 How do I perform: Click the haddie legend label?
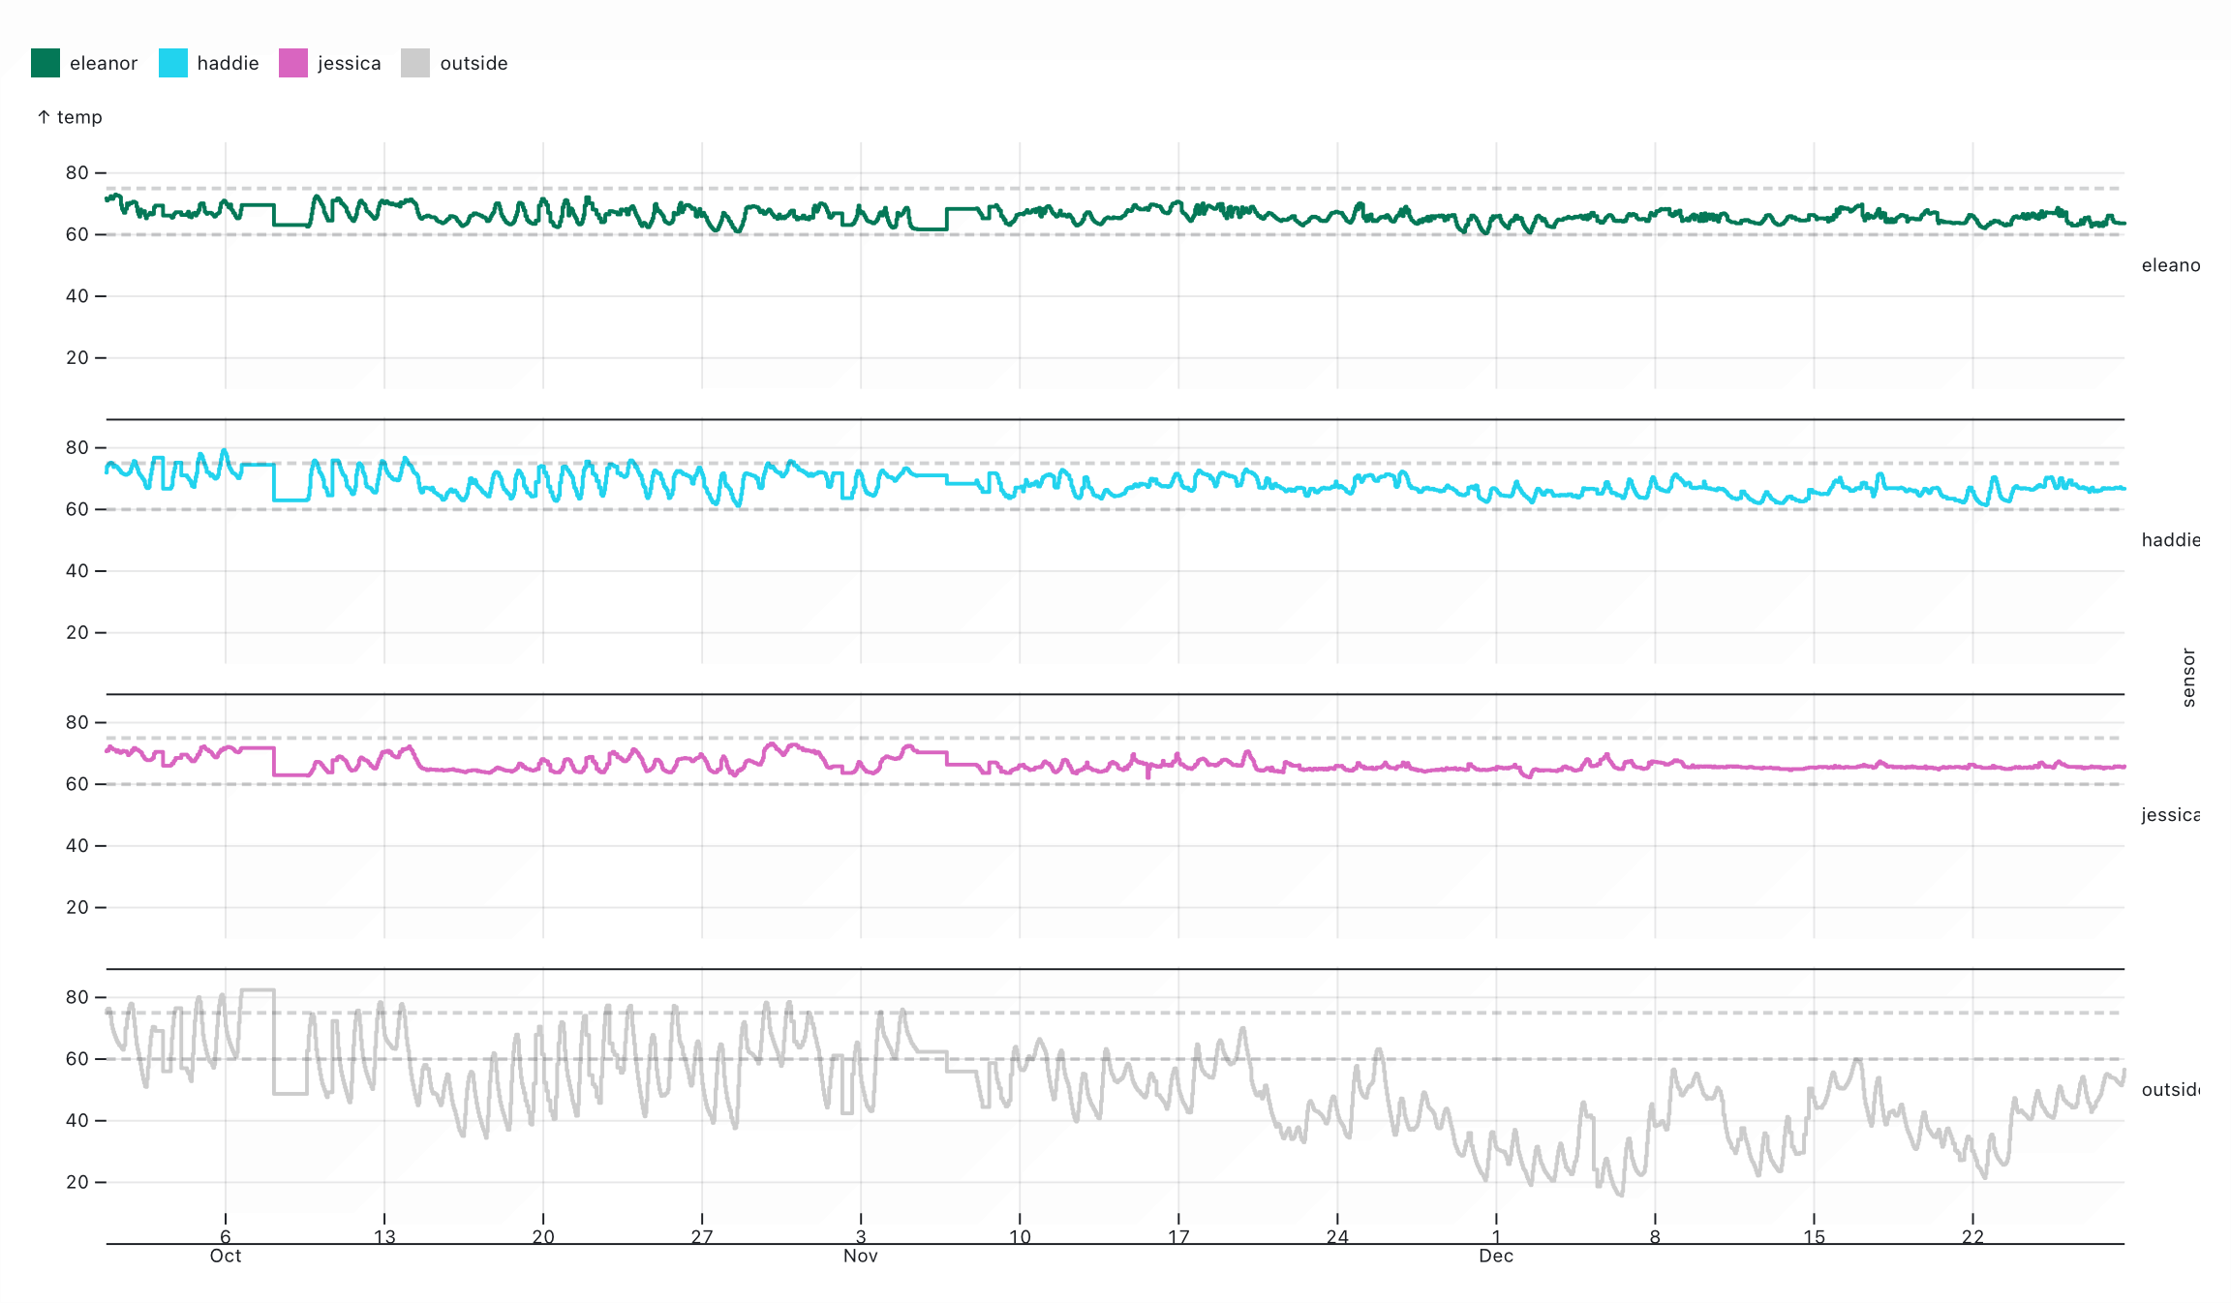click(x=228, y=63)
